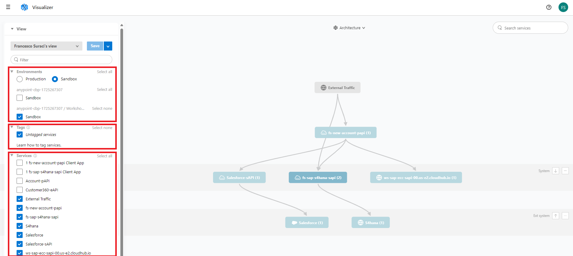Select the fs-new-account-papi node
The width and height of the screenshot is (573, 256).
(x=345, y=133)
